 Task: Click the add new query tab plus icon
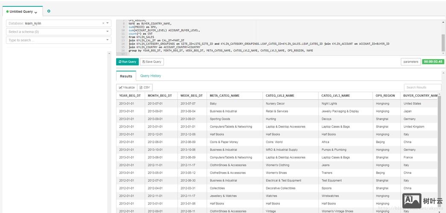(49, 11)
